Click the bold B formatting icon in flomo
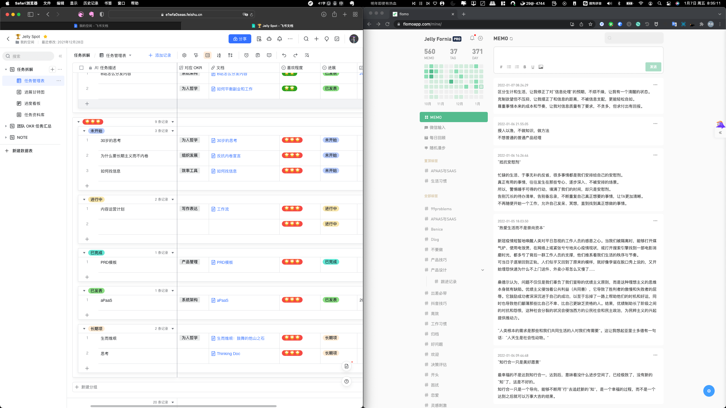Viewport: 726px width, 408px height. (525, 67)
